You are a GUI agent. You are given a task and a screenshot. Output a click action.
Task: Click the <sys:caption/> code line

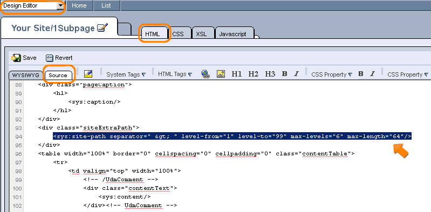tap(94, 102)
